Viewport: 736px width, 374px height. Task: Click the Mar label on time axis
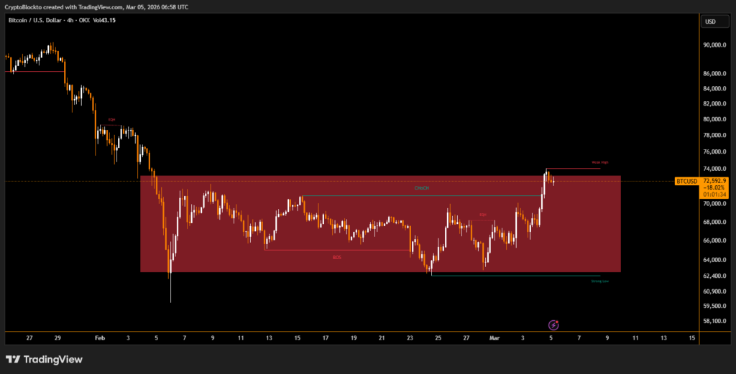(x=494, y=337)
